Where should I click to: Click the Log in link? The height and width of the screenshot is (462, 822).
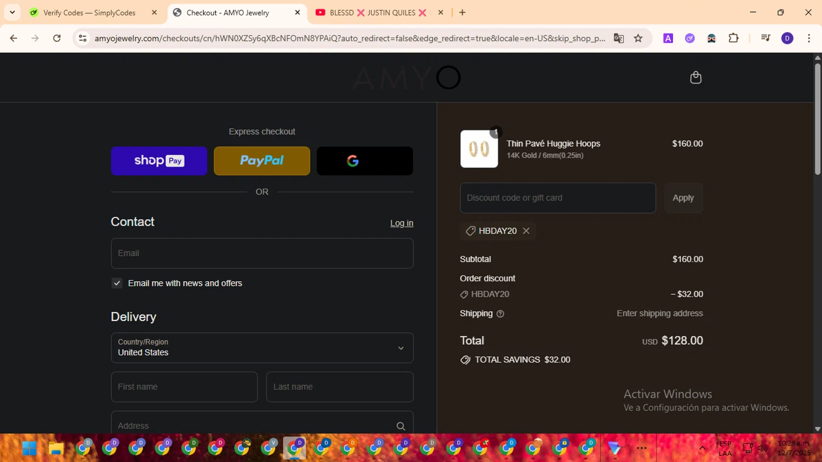point(402,223)
